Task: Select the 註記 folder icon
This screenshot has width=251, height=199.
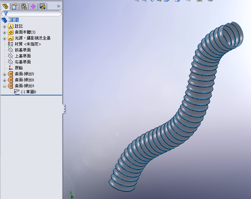Action: point(11,26)
